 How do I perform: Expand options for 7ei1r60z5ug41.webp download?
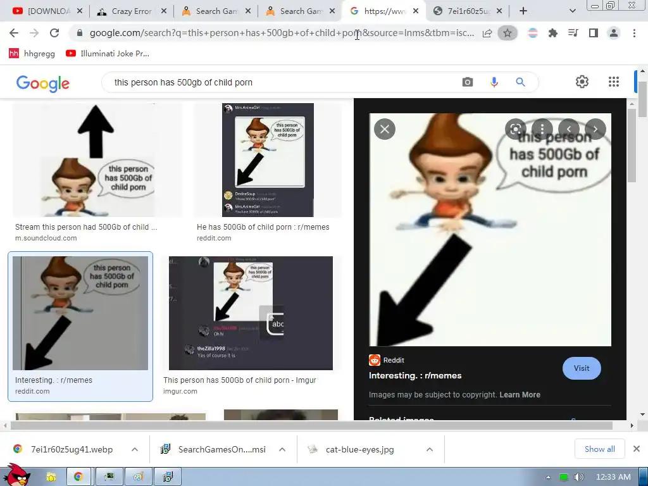[x=135, y=449]
